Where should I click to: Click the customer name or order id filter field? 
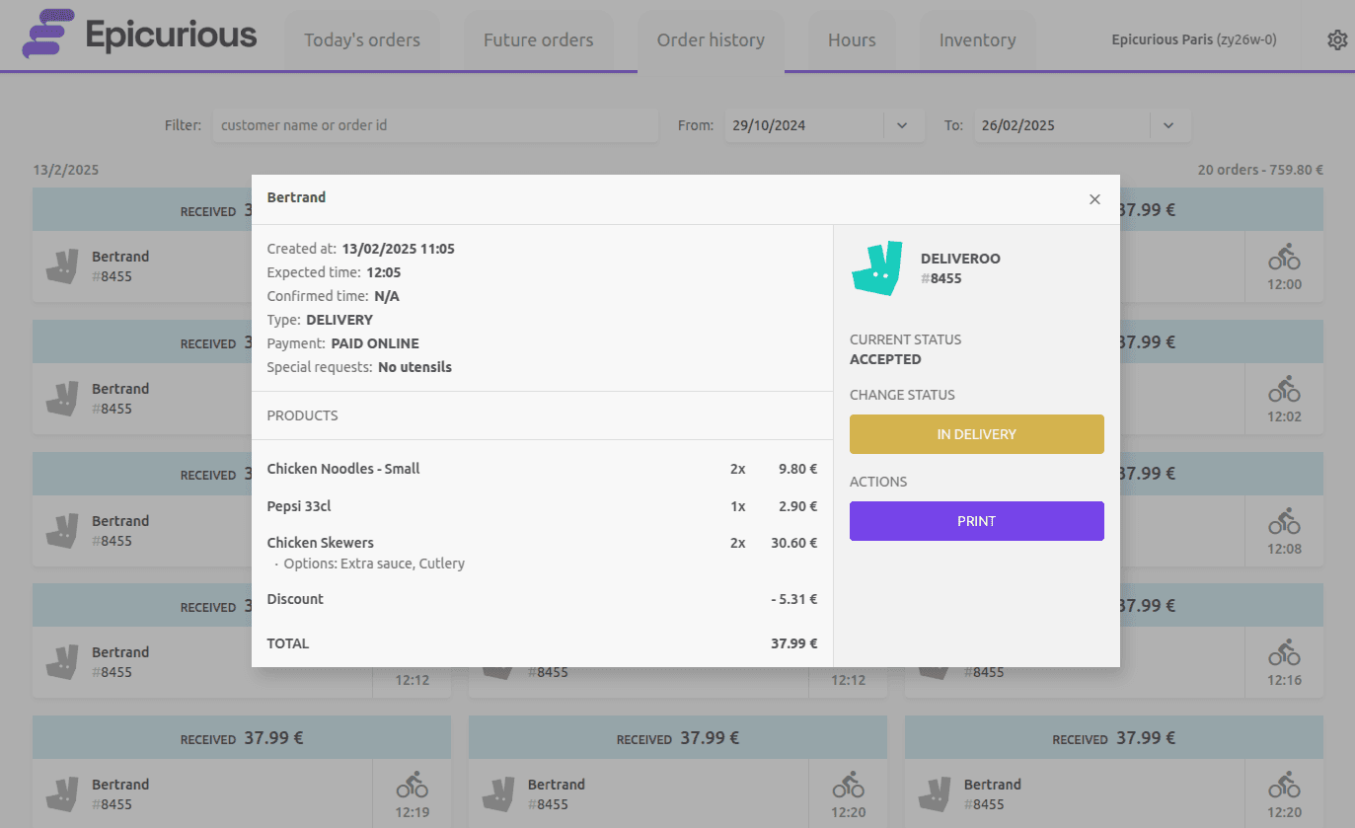435,125
